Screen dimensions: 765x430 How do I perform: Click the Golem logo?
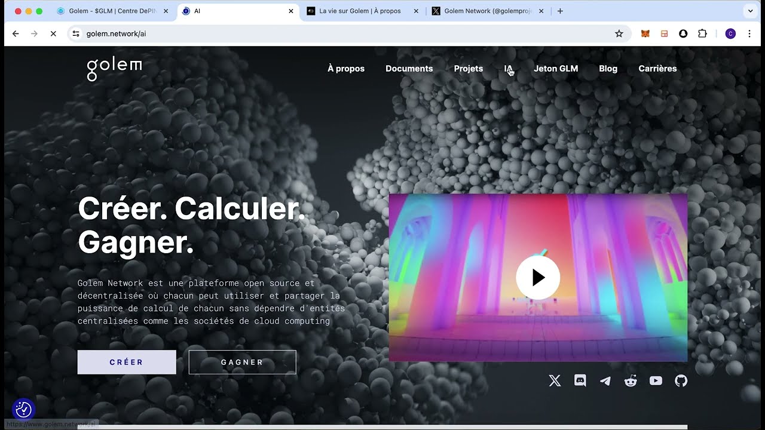point(114,69)
